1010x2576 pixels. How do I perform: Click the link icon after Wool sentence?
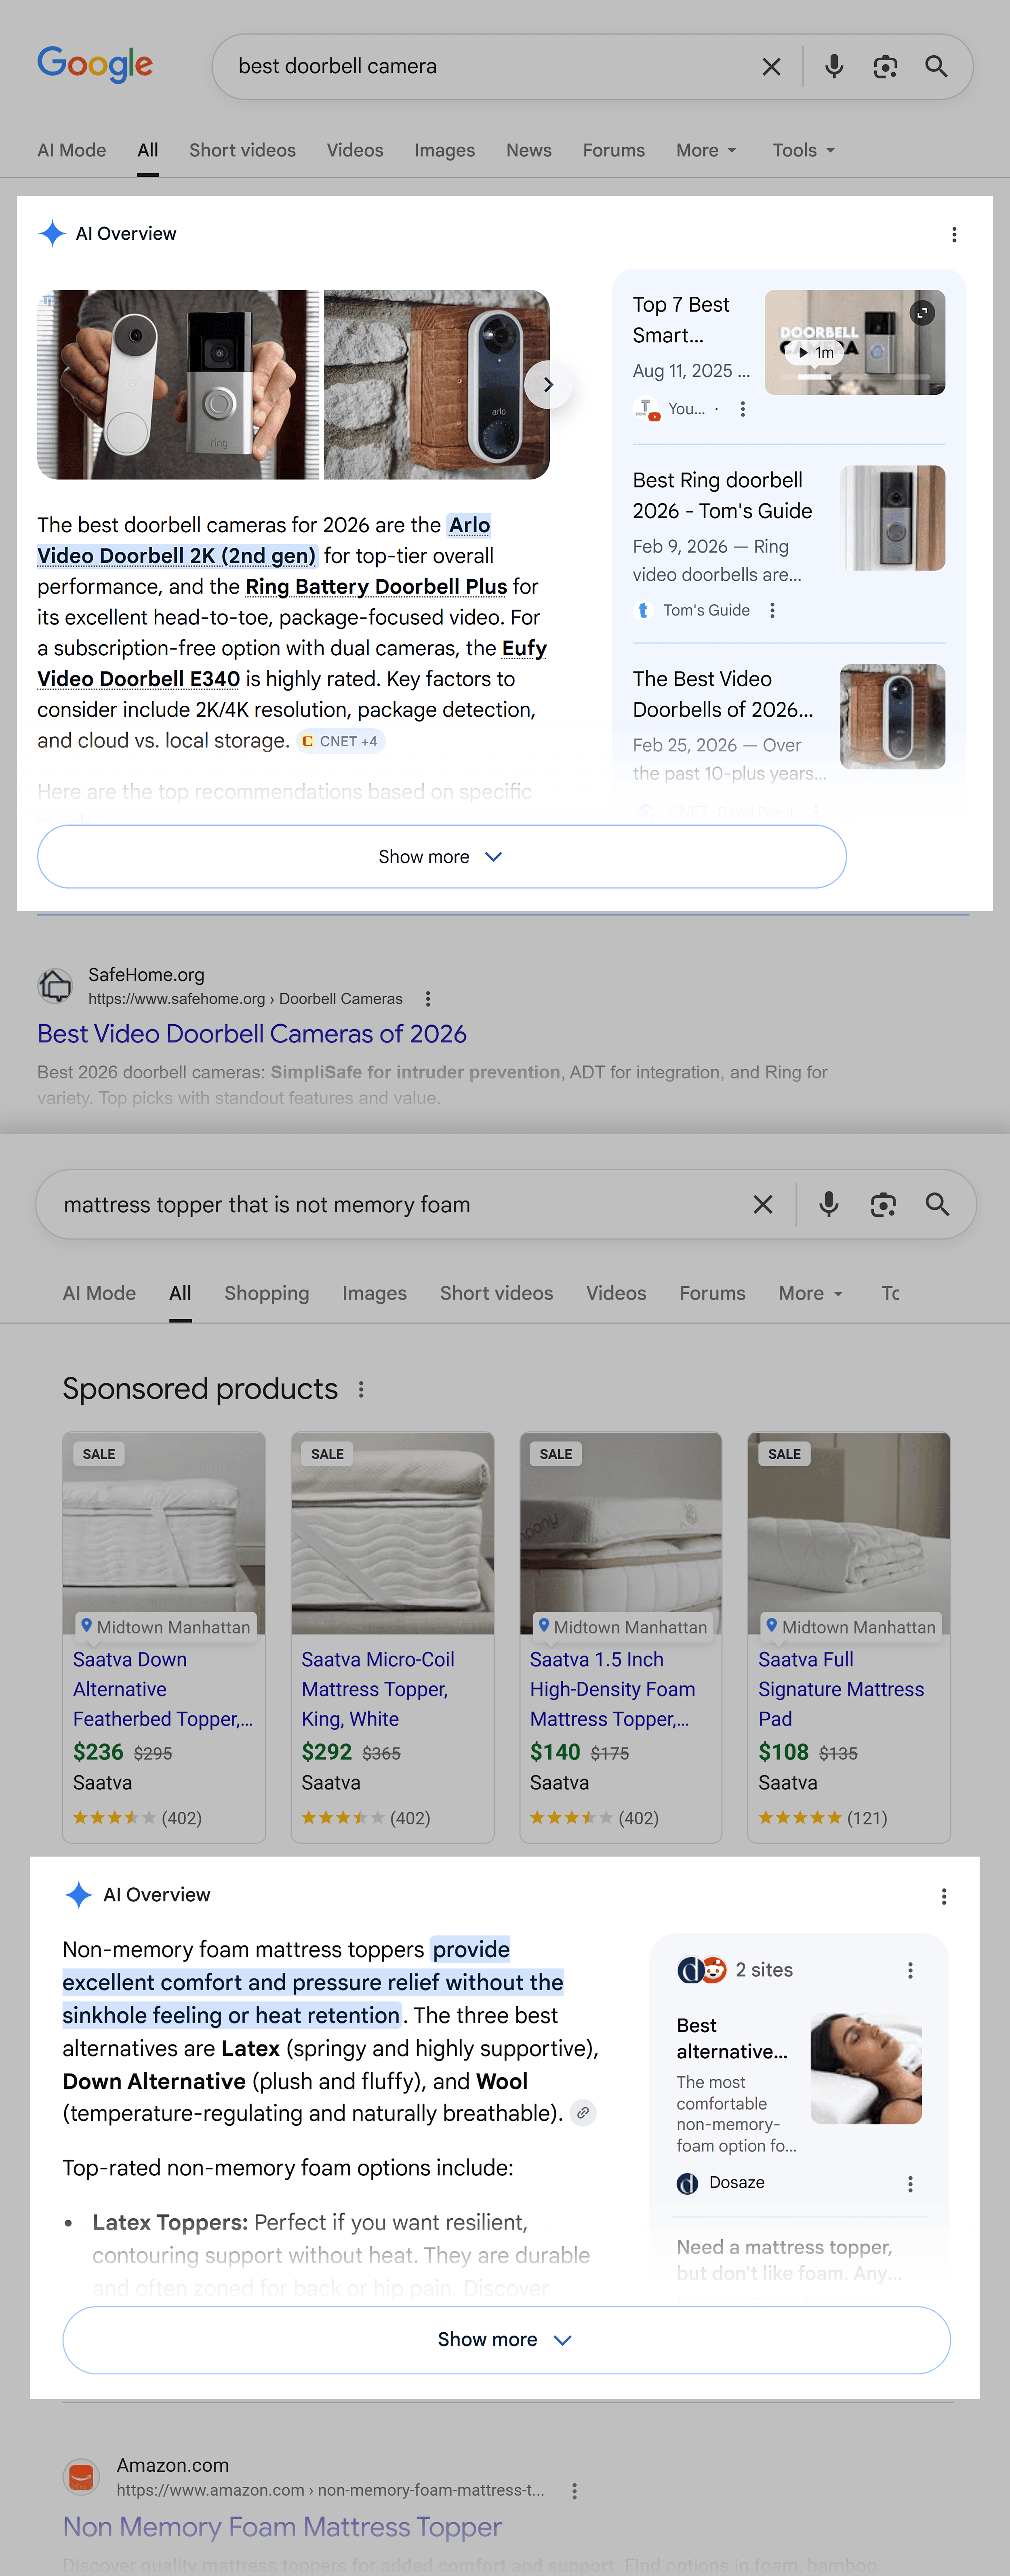[x=583, y=2113]
